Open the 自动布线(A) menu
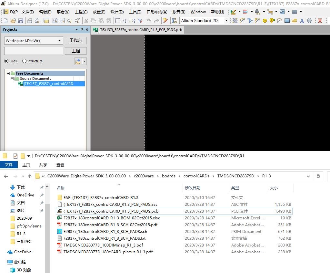330x273 pixels. pos(157,12)
